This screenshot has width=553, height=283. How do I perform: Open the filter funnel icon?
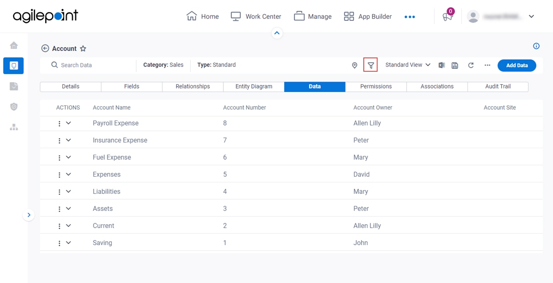(x=371, y=65)
